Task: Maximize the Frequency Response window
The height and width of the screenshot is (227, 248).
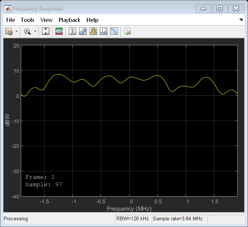Action: [x=219, y=9]
